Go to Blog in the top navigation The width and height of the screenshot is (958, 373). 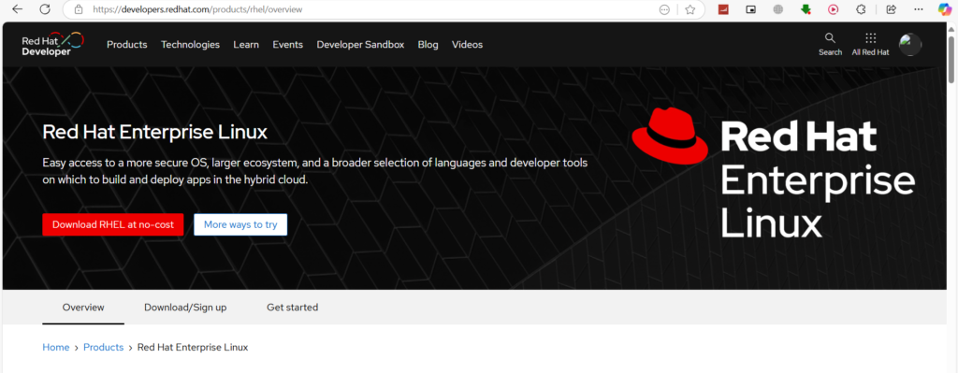[x=428, y=45]
